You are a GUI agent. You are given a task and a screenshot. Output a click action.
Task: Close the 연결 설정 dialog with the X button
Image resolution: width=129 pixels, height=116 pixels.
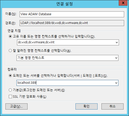click(123, 3)
